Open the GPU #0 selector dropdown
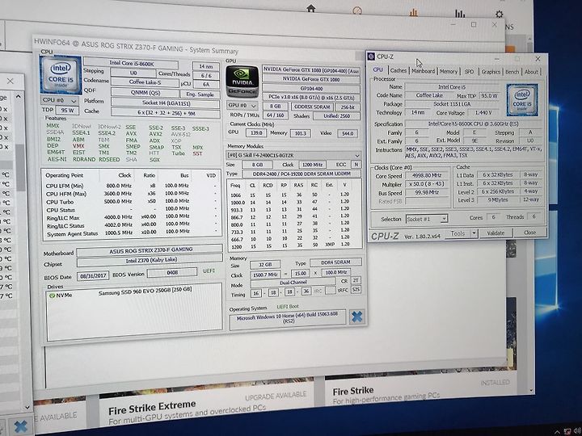Image resolution: width=582 pixels, height=436 pixels. (x=242, y=106)
